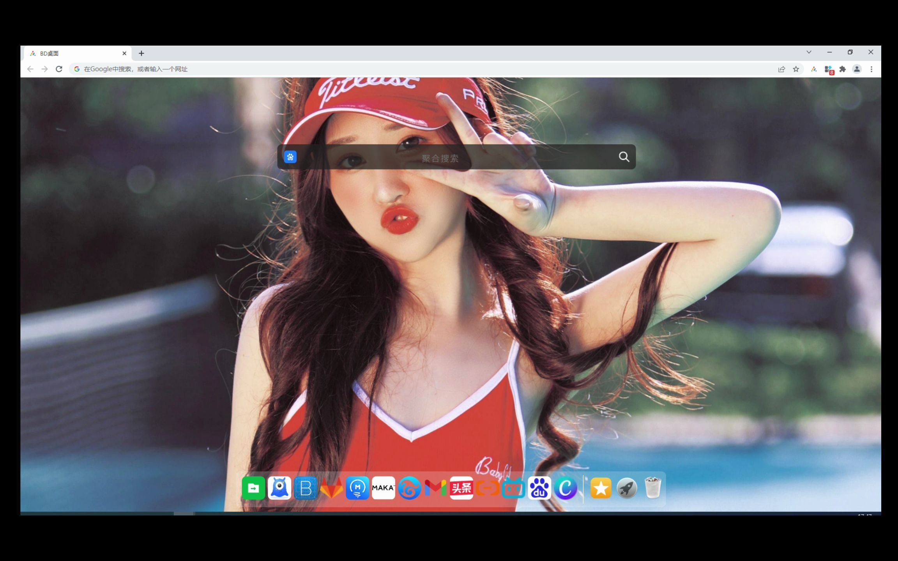
Task: Click the browser forward arrow
Action: click(x=45, y=69)
